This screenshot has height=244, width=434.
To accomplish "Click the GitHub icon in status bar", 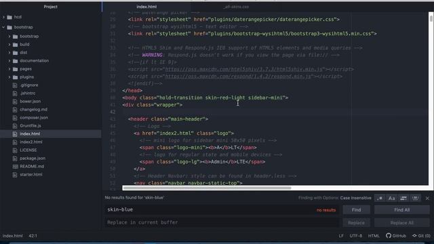I will [x=389, y=236].
